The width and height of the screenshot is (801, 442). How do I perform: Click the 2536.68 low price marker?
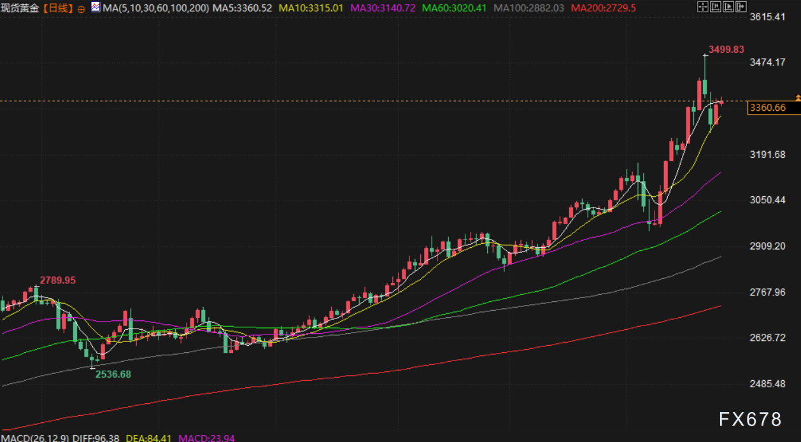point(113,374)
